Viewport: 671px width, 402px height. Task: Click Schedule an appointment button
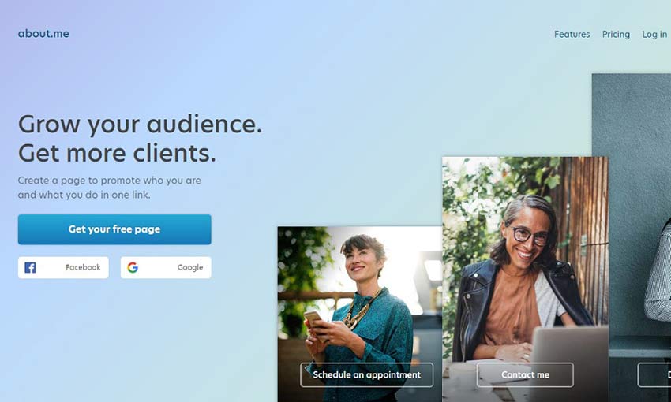tap(367, 374)
